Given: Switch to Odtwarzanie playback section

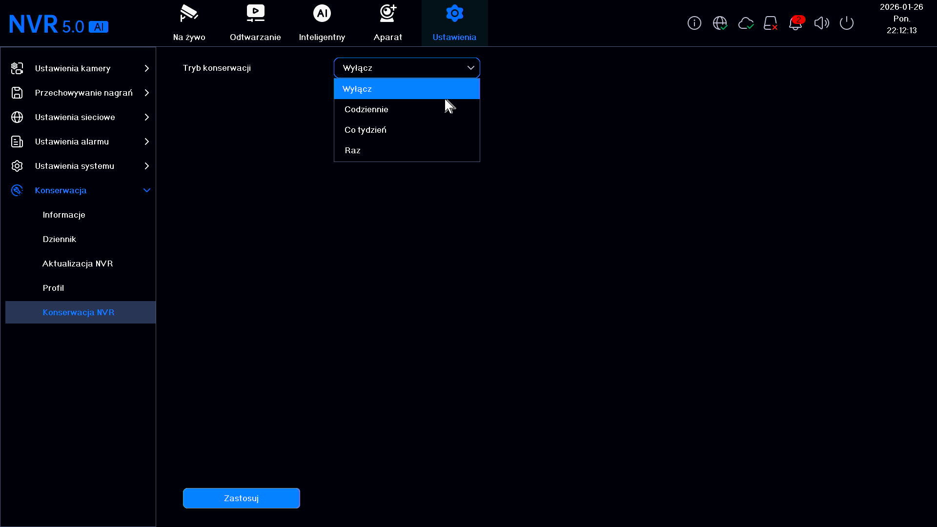Looking at the screenshot, I should [255, 23].
